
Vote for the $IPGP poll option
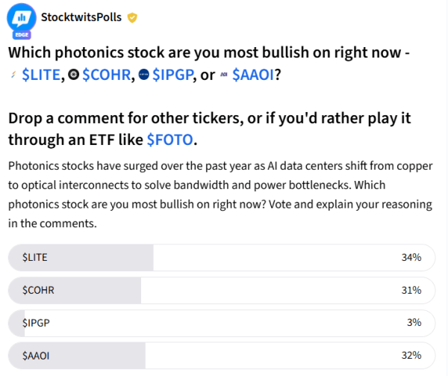tap(222, 323)
